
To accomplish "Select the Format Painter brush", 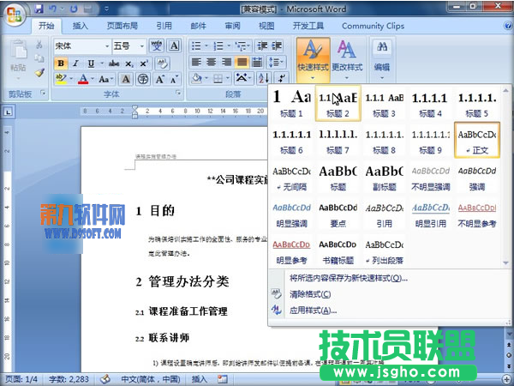I will (x=39, y=73).
